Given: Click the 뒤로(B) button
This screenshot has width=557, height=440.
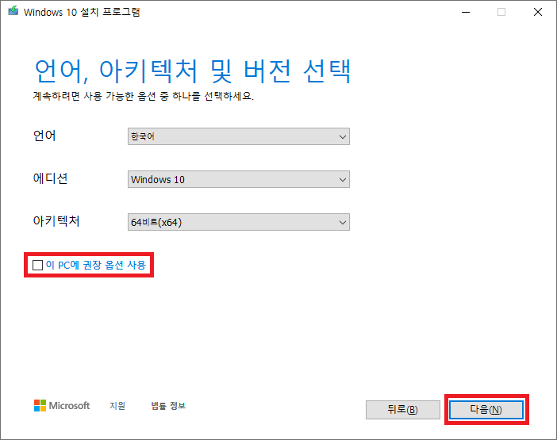Looking at the screenshot, I should (403, 410).
